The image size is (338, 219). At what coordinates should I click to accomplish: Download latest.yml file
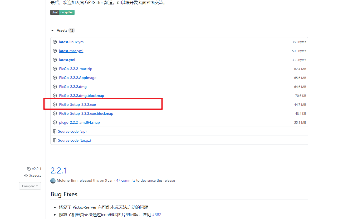(67, 60)
